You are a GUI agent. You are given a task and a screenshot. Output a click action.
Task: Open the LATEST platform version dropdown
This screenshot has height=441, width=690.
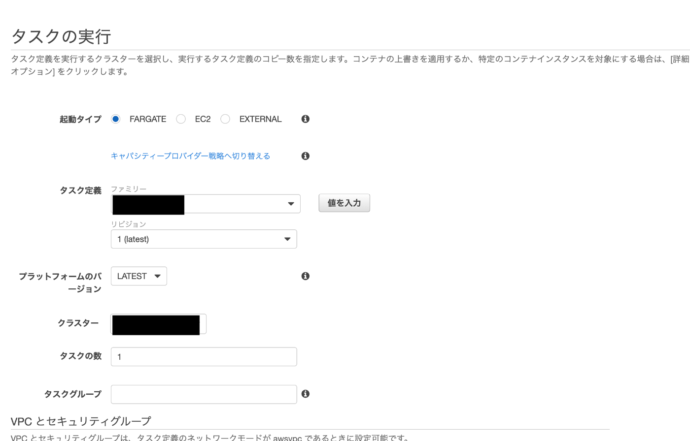pyautogui.click(x=139, y=276)
